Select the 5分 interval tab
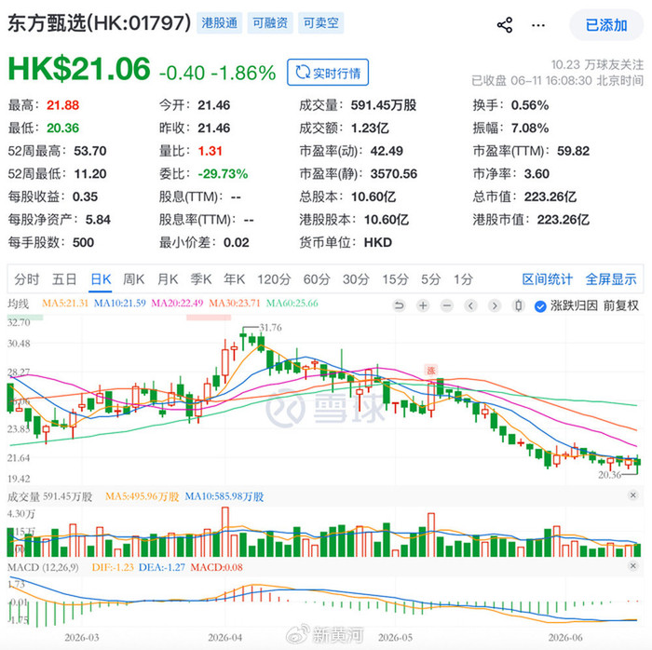The width and height of the screenshot is (652, 650). (x=430, y=279)
